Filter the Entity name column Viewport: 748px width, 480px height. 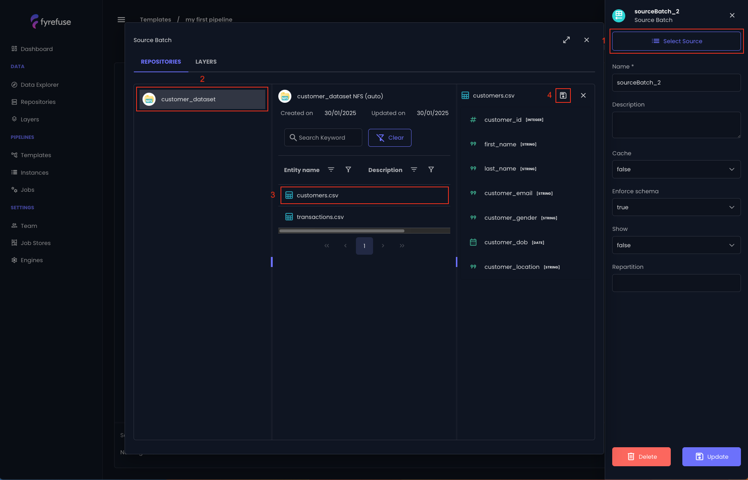pyautogui.click(x=348, y=169)
